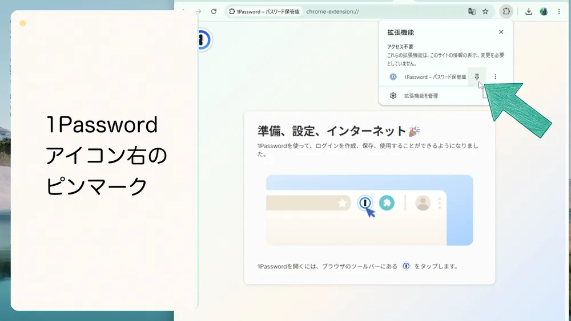Viewport: 571px width, 321px height.
Task: Reload the page
Action: (x=214, y=11)
